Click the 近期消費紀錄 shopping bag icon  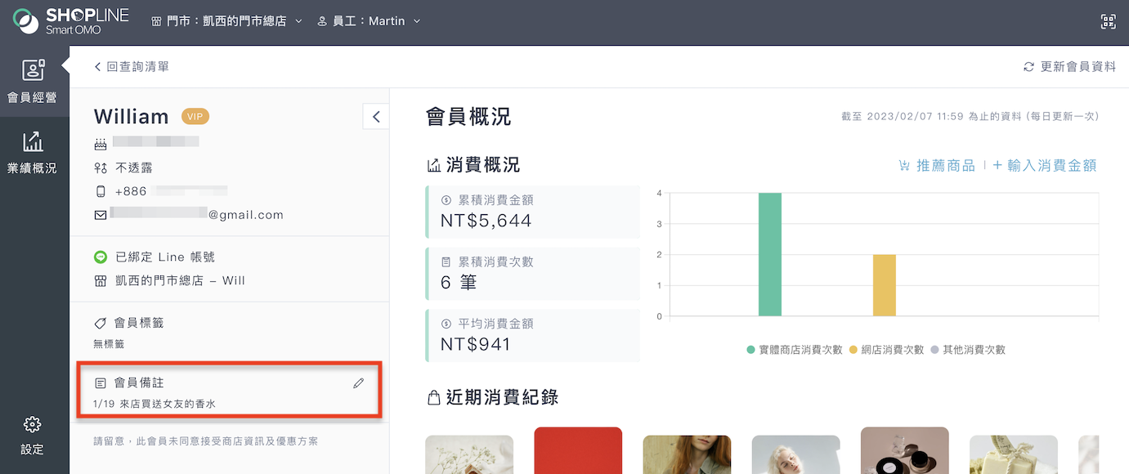(434, 398)
